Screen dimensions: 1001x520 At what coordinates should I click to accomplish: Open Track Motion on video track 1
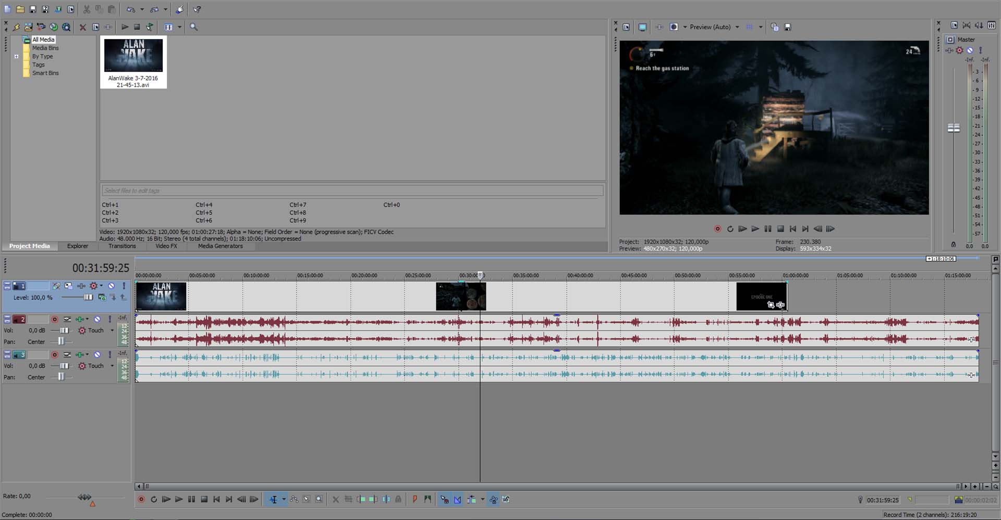point(68,286)
